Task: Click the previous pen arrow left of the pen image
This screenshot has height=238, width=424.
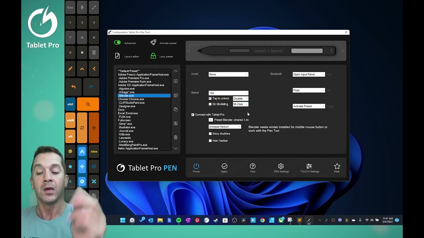Action: [189, 51]
